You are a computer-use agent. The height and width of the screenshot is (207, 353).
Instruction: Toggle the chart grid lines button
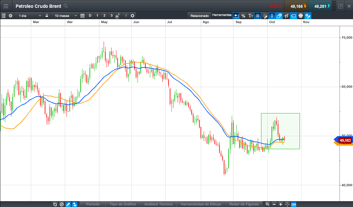[x=257, y=16]
